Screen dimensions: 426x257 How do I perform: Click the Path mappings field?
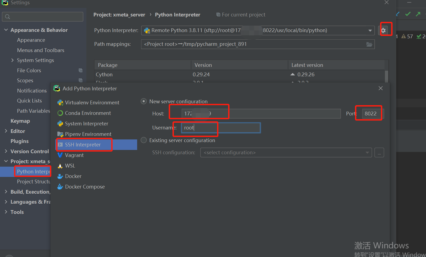(x=258, y=44)
